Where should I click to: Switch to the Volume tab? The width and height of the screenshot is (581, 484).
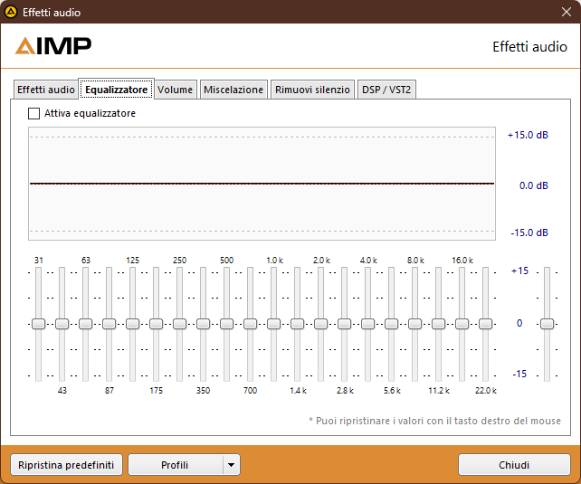pyautogui.click(x=175, y=90)
